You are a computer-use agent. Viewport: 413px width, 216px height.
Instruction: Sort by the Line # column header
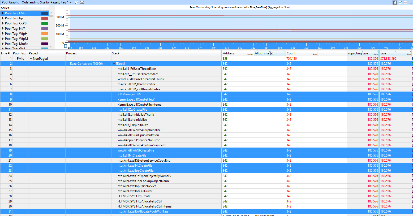pyautogui.click(x=6, y=53)
